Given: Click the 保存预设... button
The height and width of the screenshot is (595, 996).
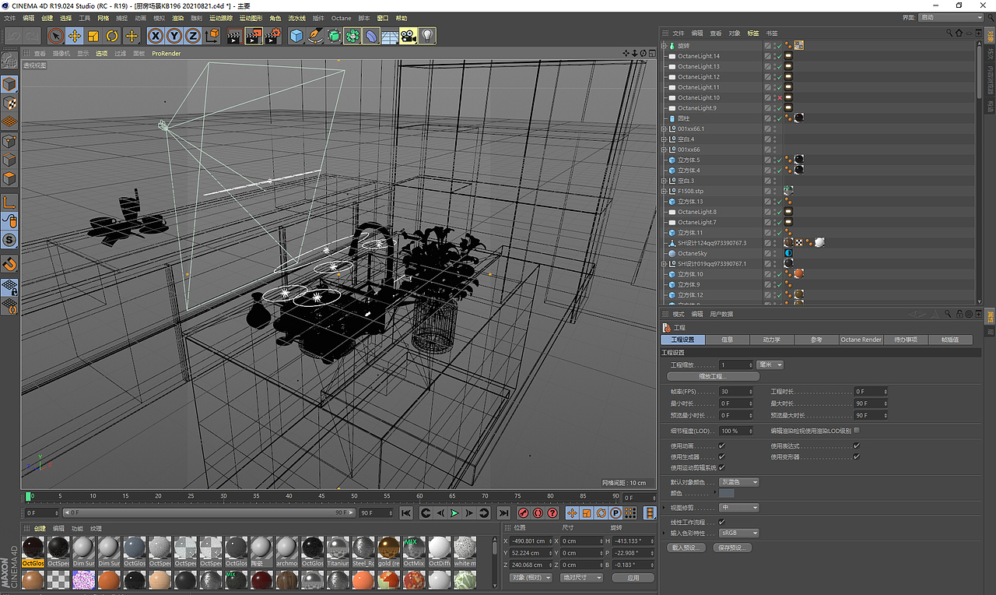Looking at the screenshot, I should click(731, 548).
